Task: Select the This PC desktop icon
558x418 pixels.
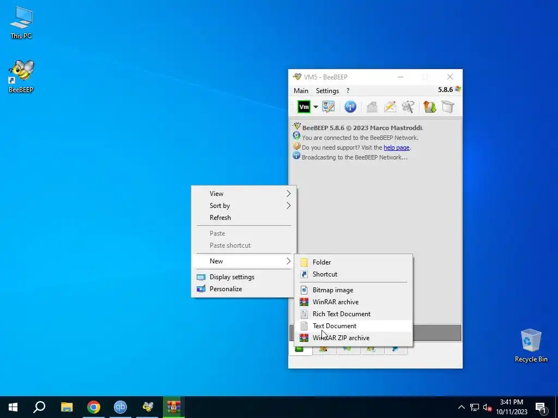Action: point(21,23)
